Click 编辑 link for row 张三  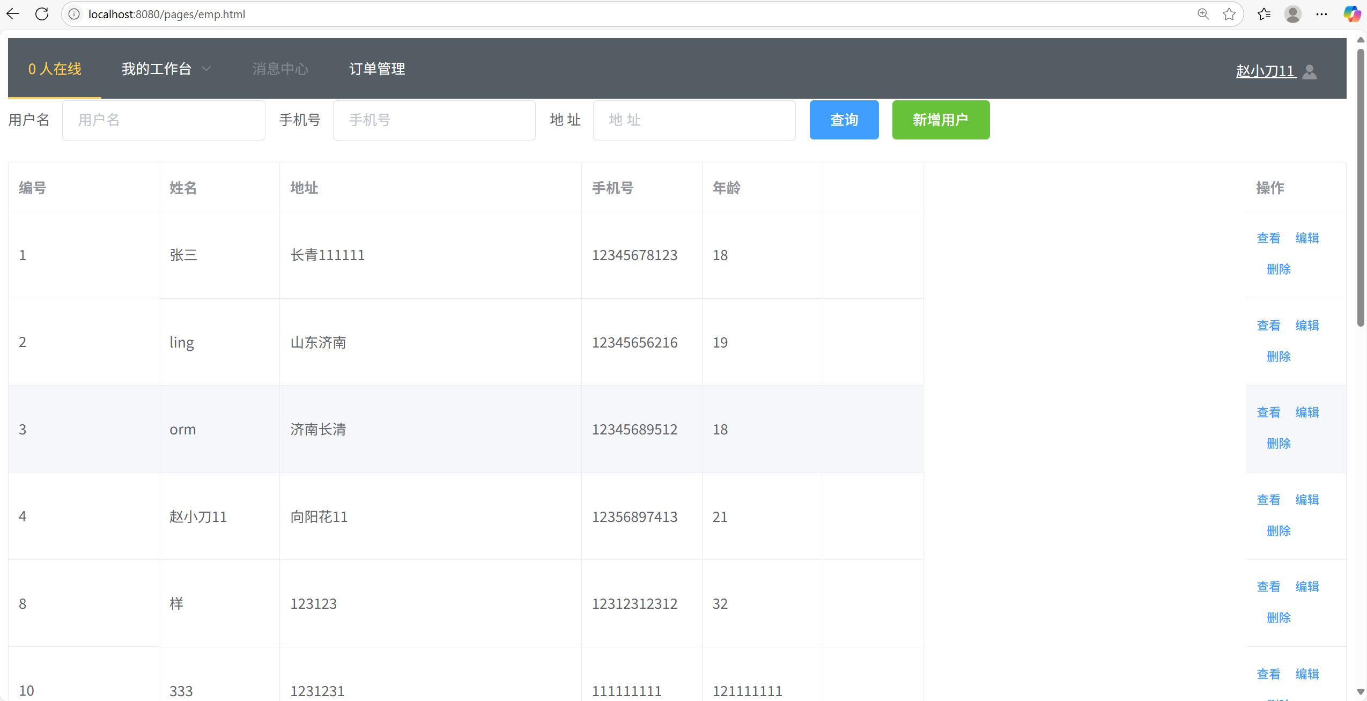(x=1307, y=238)
